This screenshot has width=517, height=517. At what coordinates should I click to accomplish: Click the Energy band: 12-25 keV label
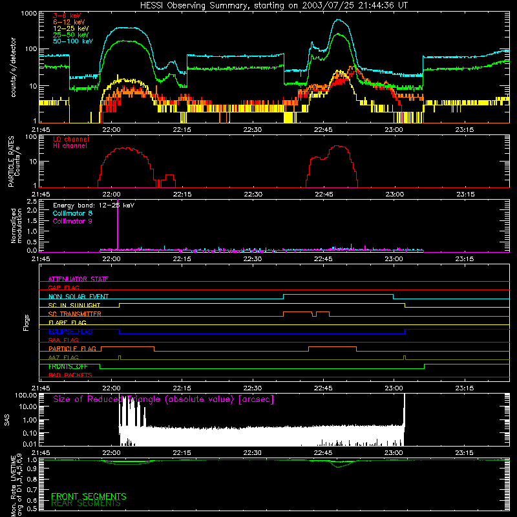pos(94,206)
